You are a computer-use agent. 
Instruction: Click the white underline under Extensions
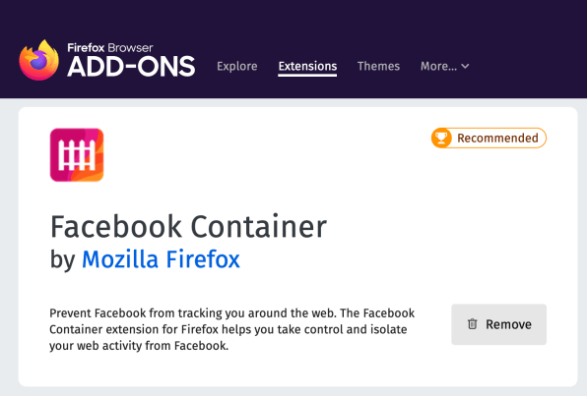click(x=307, y=75)
